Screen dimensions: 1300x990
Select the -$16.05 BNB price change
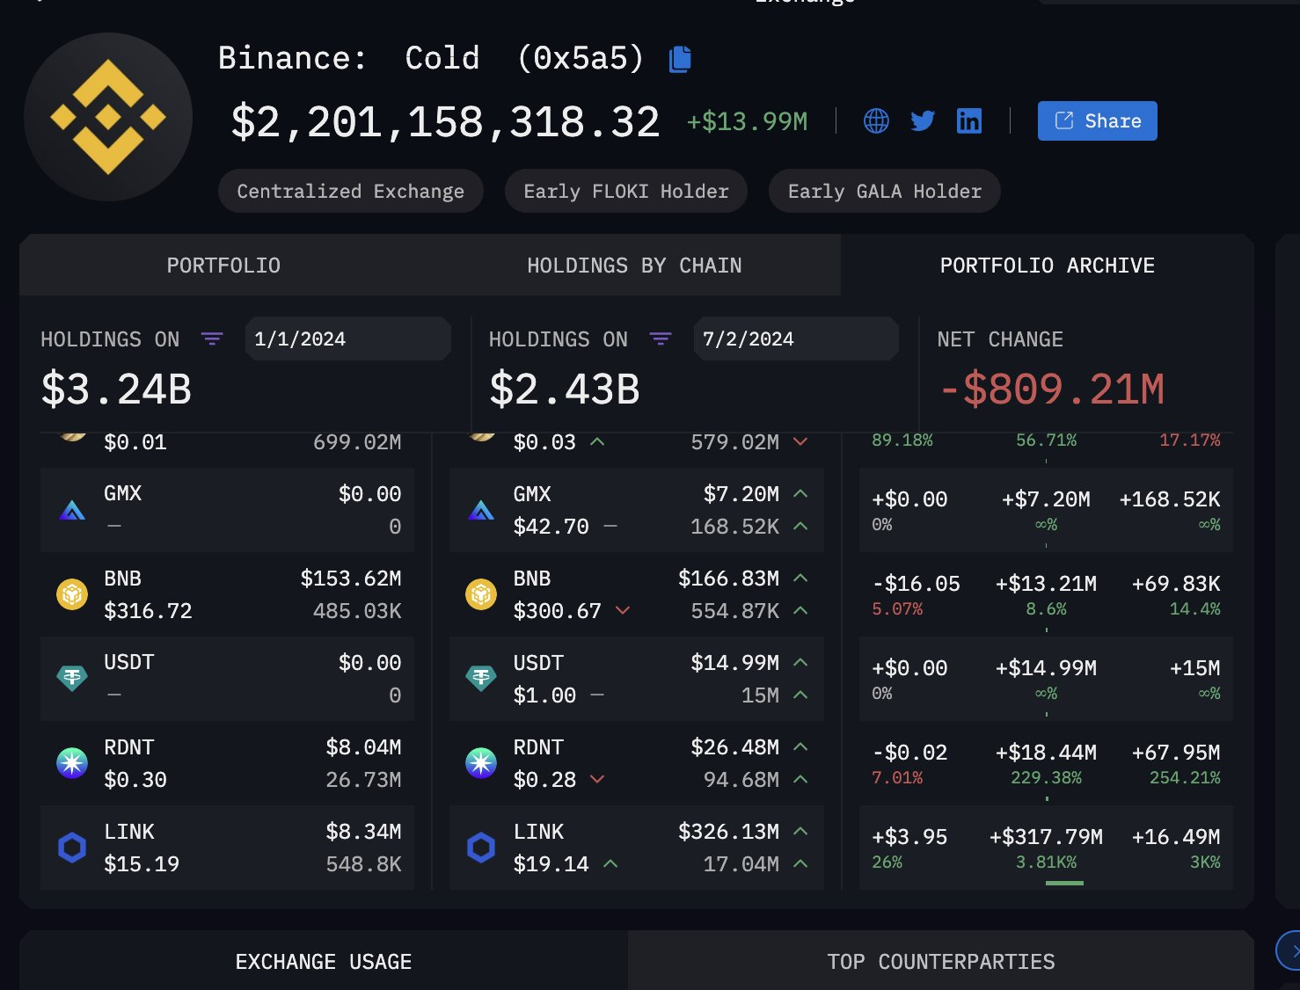tap(916, 584)
